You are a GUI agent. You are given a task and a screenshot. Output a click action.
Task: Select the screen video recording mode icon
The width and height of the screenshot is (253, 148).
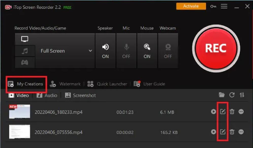[x=25, y=39]
